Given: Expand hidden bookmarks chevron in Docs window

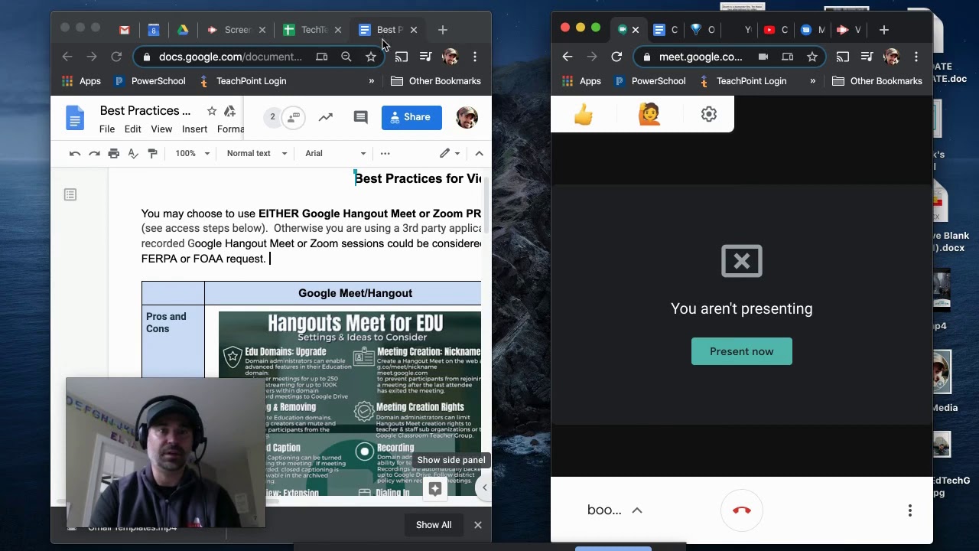Looking at the screenshot, I should point(372,81).
